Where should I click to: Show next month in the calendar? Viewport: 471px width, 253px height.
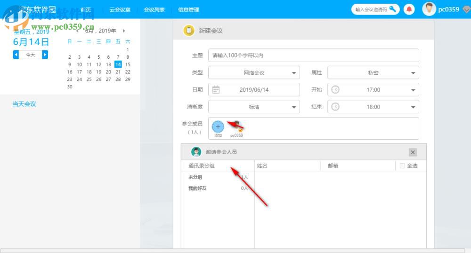pos(124,31)
